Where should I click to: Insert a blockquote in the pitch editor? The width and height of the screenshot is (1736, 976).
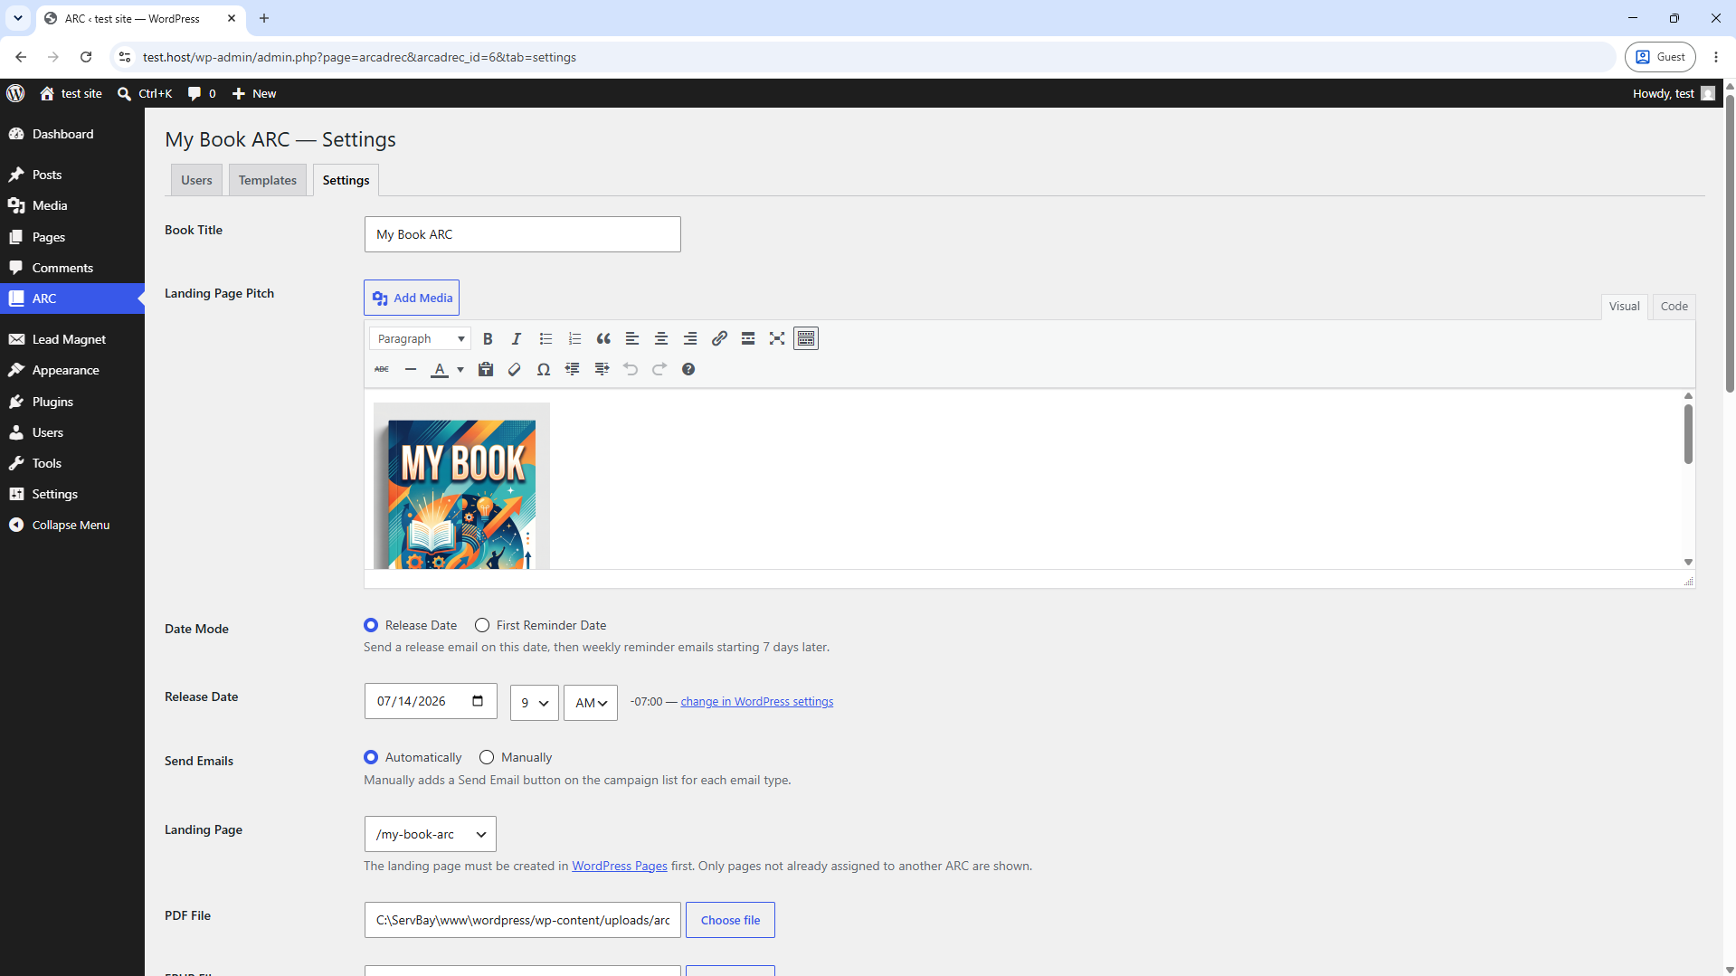tap(603, 338)
